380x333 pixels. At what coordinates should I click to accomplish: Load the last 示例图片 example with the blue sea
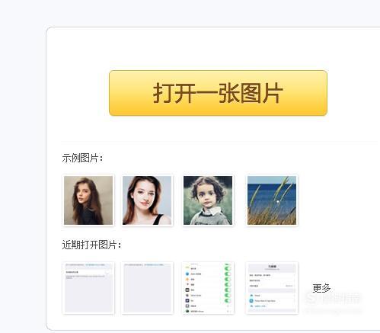point(272,200)
